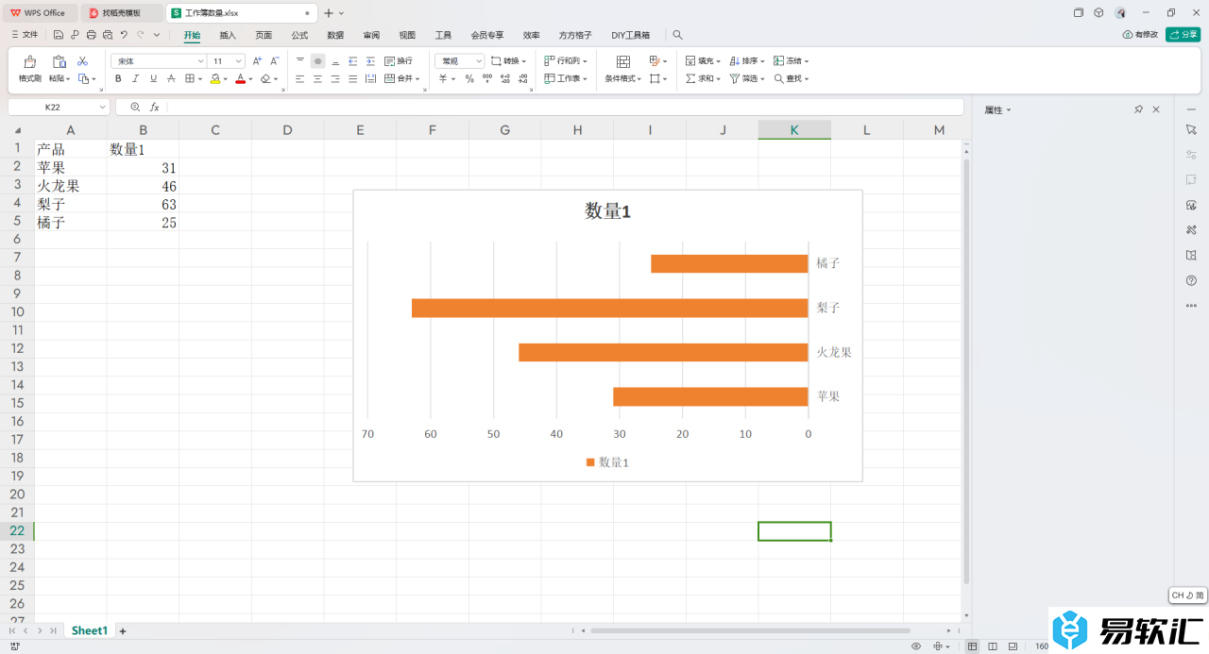1209x654 pixels.
Task: Add a new sheet with plus button
Action: (x=122, y=630)
